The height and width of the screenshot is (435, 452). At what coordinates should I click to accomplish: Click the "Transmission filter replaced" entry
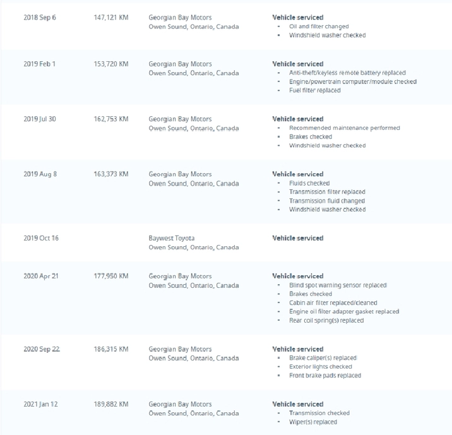[327, 192]
